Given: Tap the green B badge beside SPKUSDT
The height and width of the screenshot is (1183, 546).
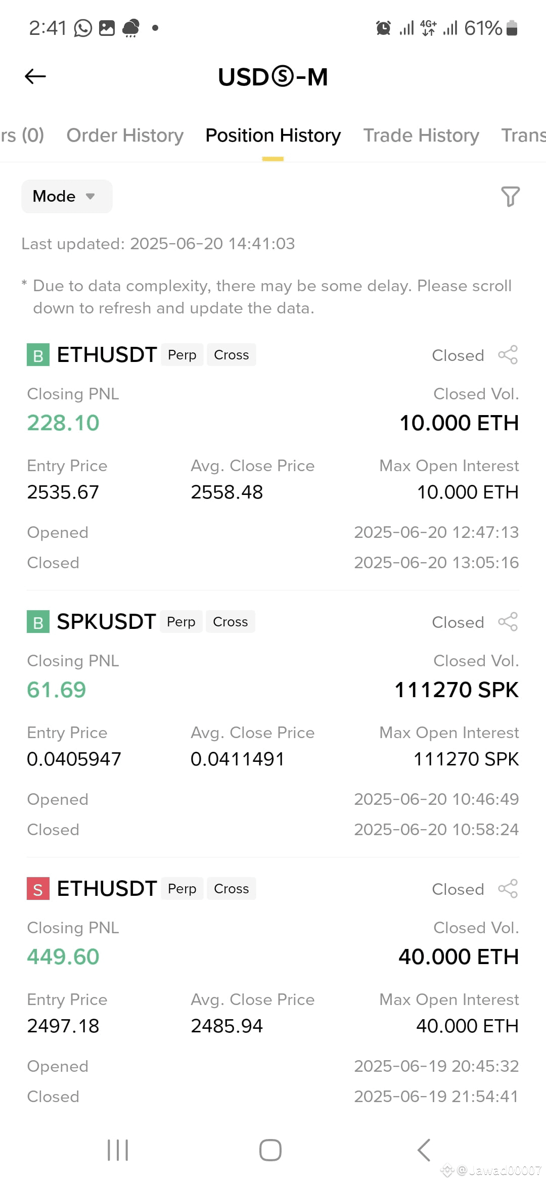Looking at the screenshot, I should [38, 622].
